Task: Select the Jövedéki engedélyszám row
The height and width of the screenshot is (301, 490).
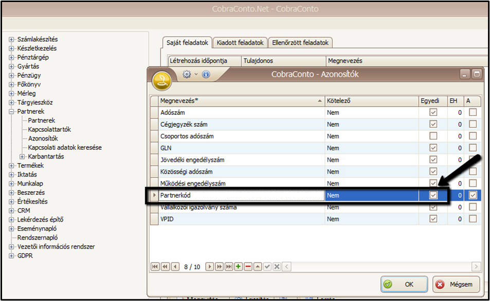Action: (316, 160)
